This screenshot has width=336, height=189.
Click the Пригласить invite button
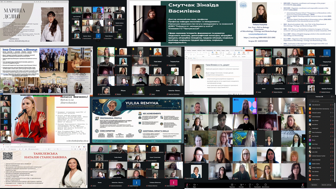(x=314, y=185)
